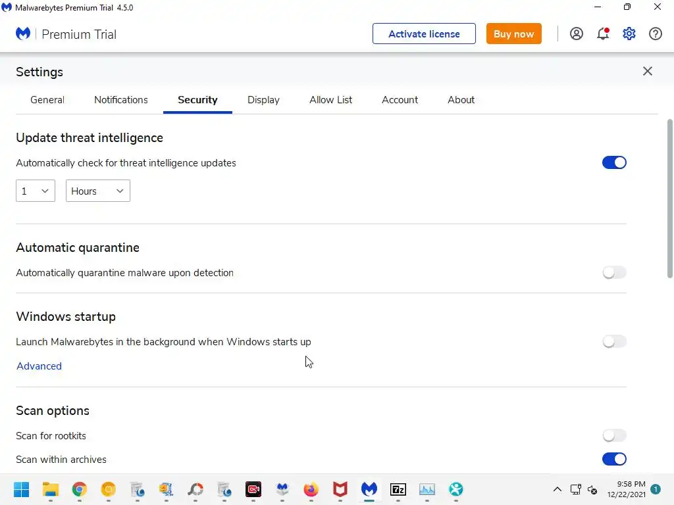Disable automatic threat intelligence update checks
674x505 pixels.
614,162
